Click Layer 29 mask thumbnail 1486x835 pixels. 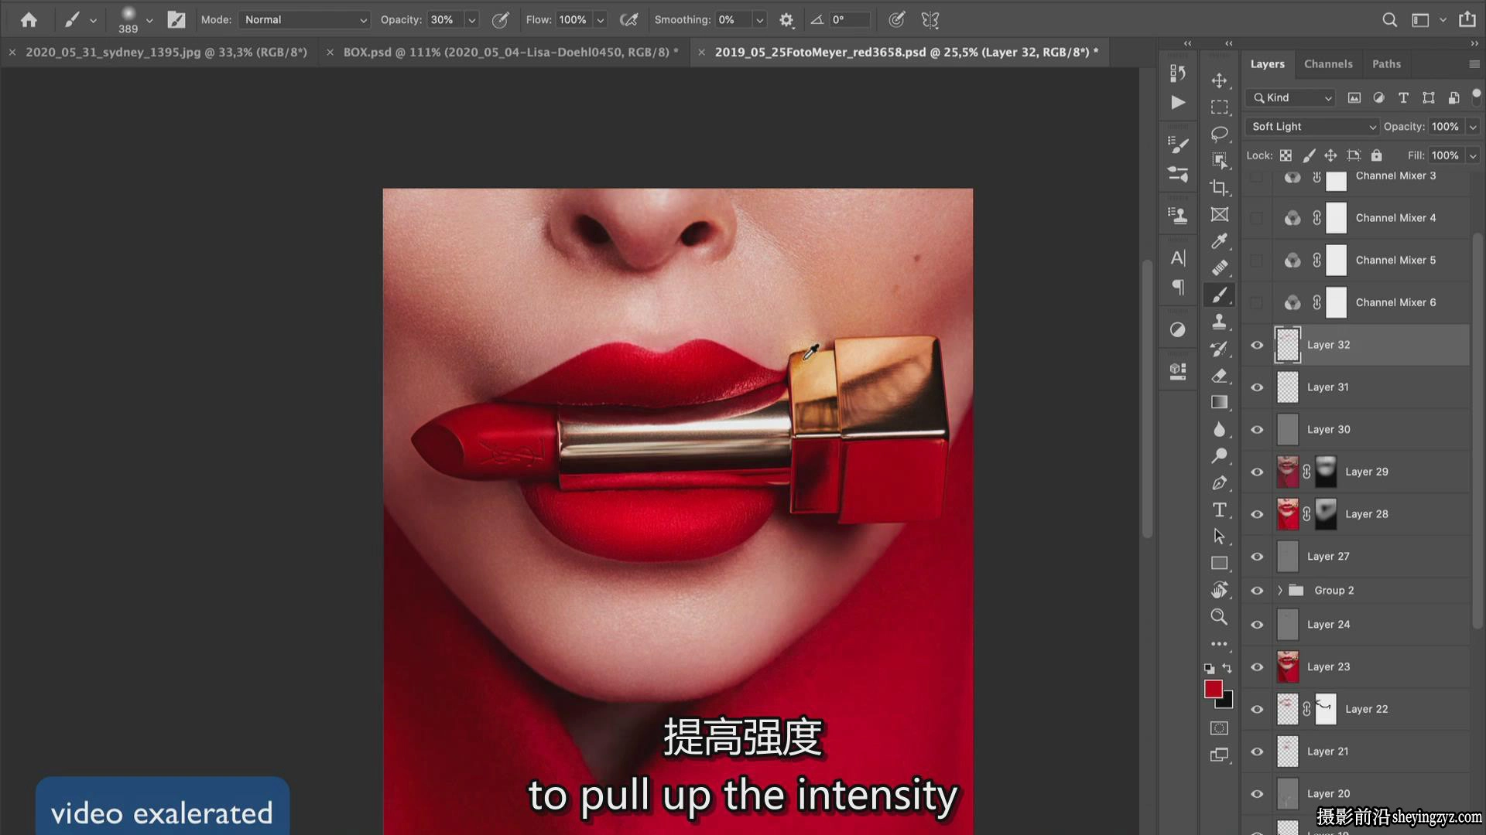click(1325, 472)
